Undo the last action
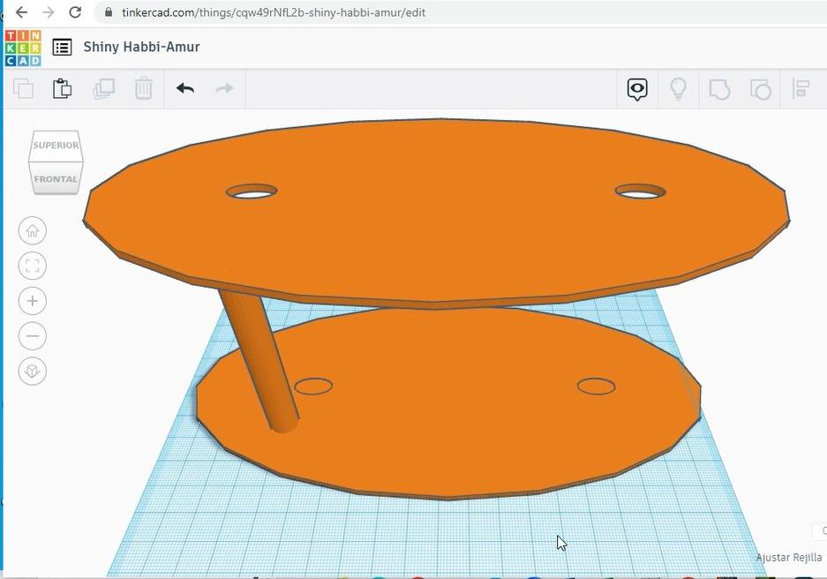827x579 pixels. (x=185, y=88)
